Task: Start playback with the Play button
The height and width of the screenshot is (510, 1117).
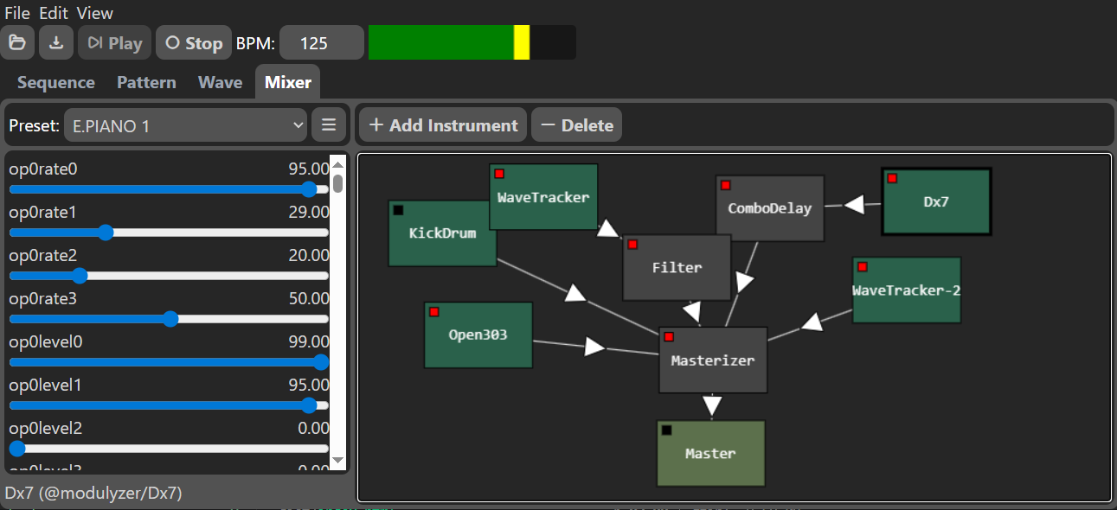Action: click(115, 43)
